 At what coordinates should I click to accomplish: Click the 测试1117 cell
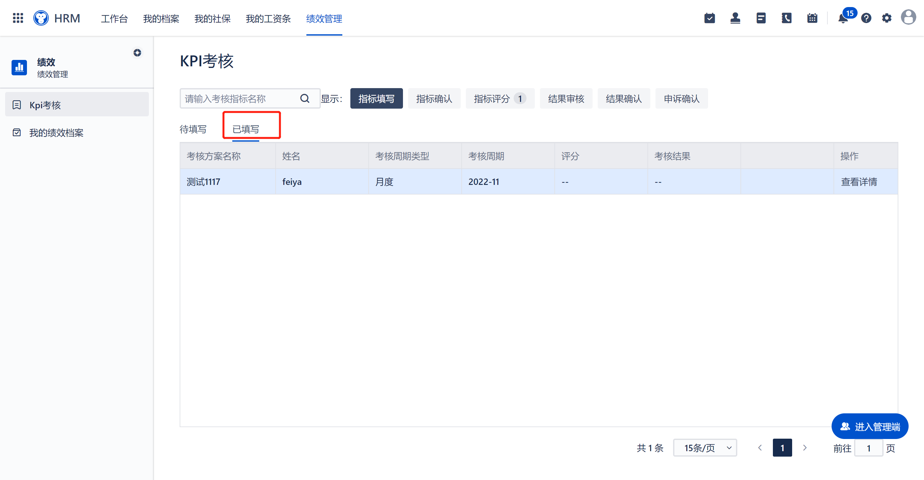227,182
